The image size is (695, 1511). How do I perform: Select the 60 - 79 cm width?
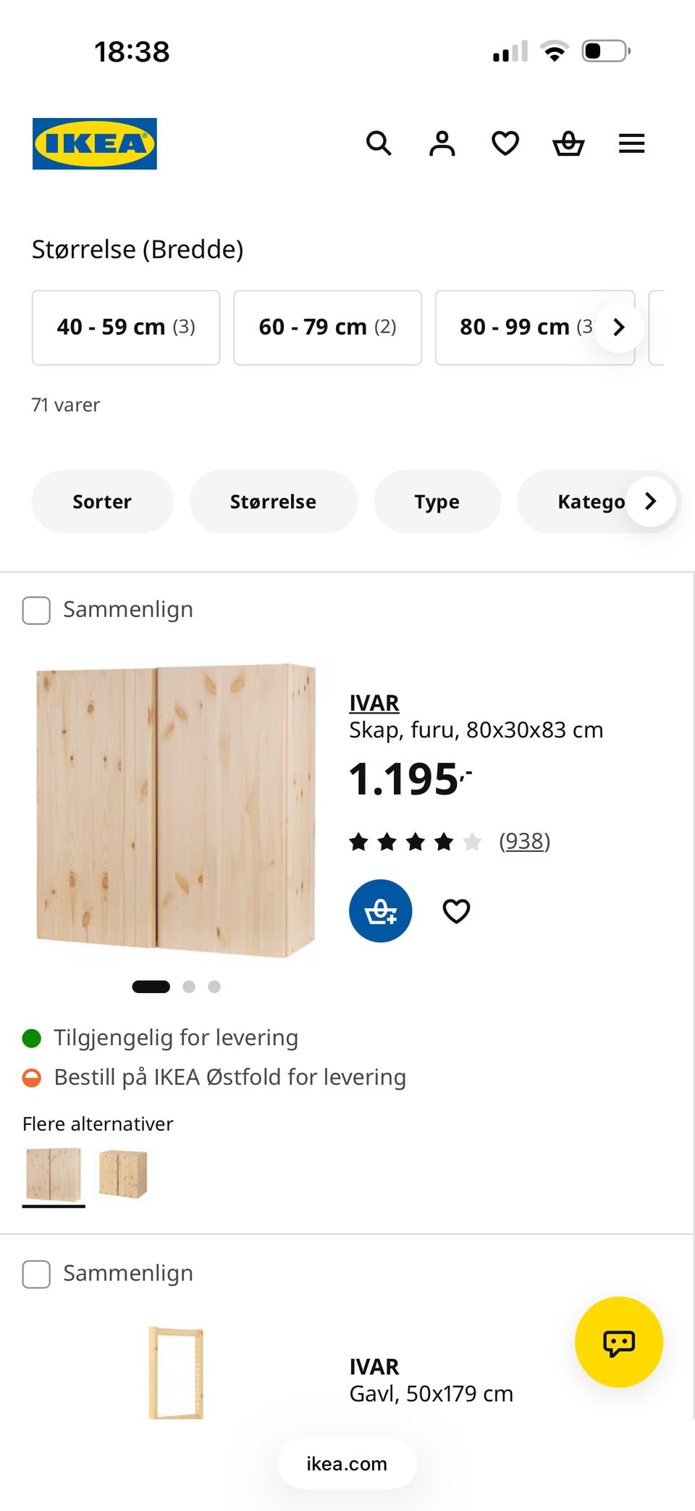click(327, 327)
